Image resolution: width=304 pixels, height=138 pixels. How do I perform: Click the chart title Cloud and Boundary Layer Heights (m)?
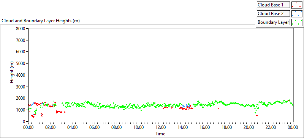point(41,21)
